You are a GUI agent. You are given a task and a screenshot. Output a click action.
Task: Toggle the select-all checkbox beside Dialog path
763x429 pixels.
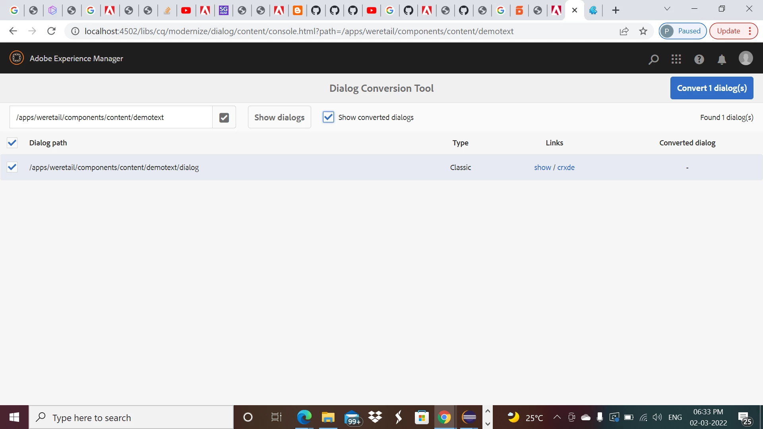[12, 143]
